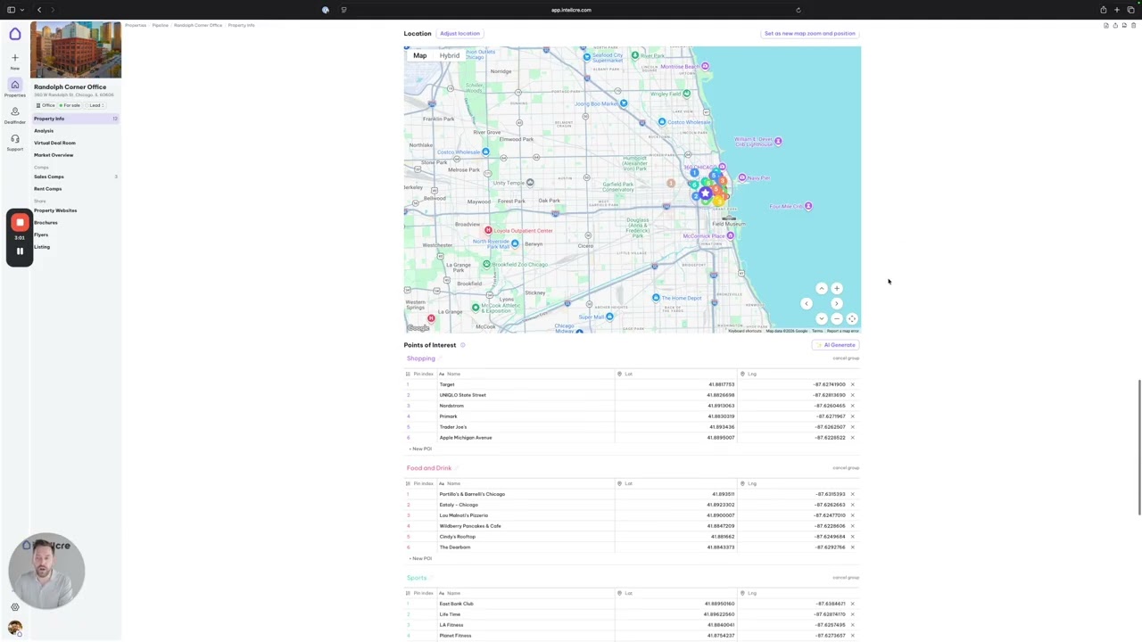Click the AI Generate button
Viewport: 1142px width, 642px height.
836,345
